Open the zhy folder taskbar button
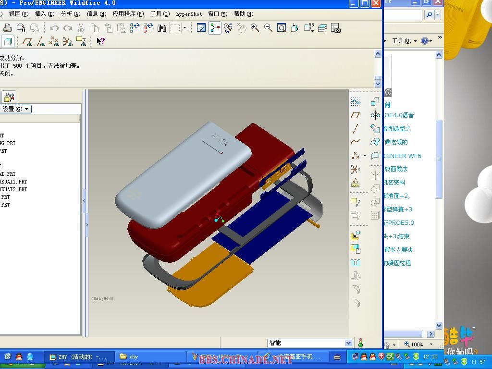The height and width of the screenshot is (369, 492). point(151,357)
